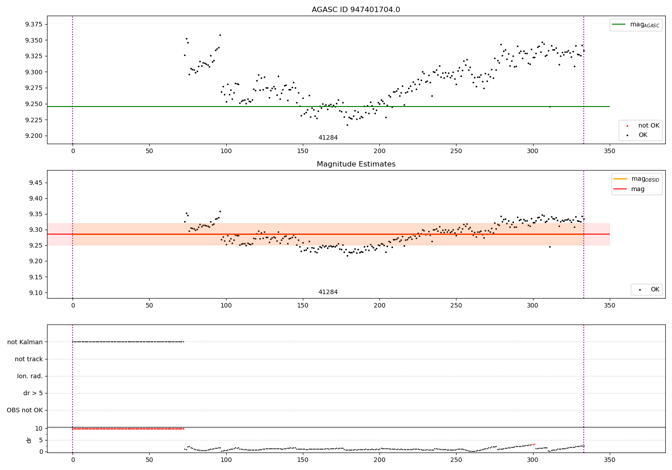Click the OBS not OK axis label
Image resolution: width=672 pixels, height=470 pixels.
point(25,410)
